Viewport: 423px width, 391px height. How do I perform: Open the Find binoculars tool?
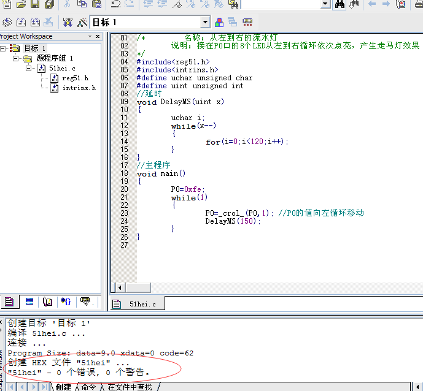click(340, 4)
